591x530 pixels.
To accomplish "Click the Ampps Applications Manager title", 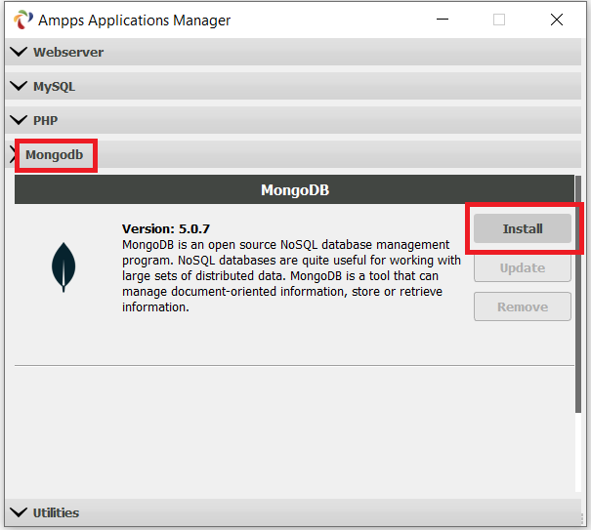I will 134,20.
